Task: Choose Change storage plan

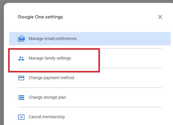Action: click(90, 97)
